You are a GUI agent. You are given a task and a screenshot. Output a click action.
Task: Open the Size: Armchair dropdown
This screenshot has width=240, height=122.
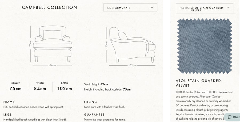[x=130, y=8]
